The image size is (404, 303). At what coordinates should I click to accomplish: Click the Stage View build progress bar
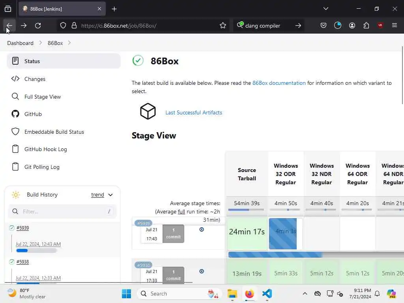point(316,255)
